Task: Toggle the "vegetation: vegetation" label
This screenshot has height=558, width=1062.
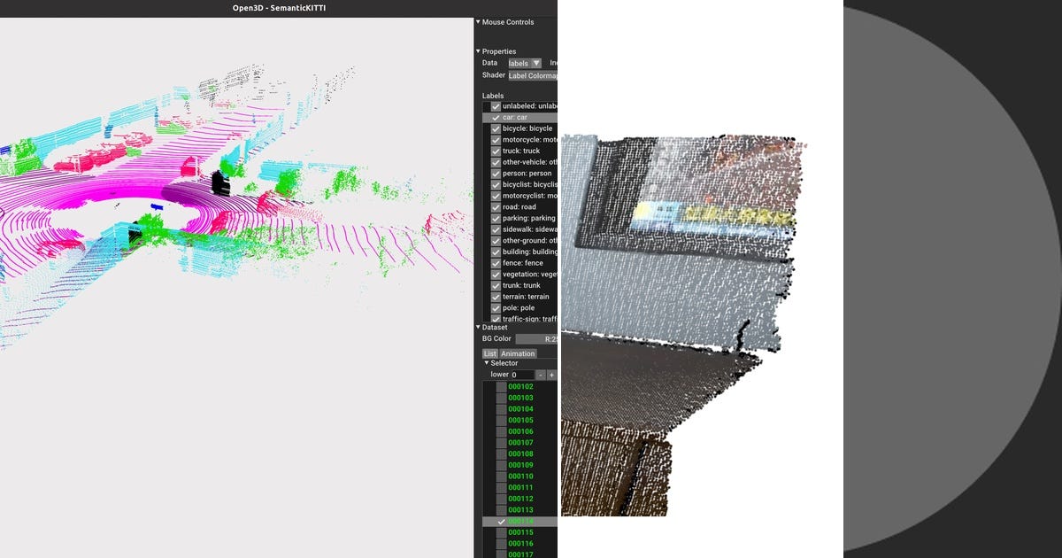Action: (496, 274)
